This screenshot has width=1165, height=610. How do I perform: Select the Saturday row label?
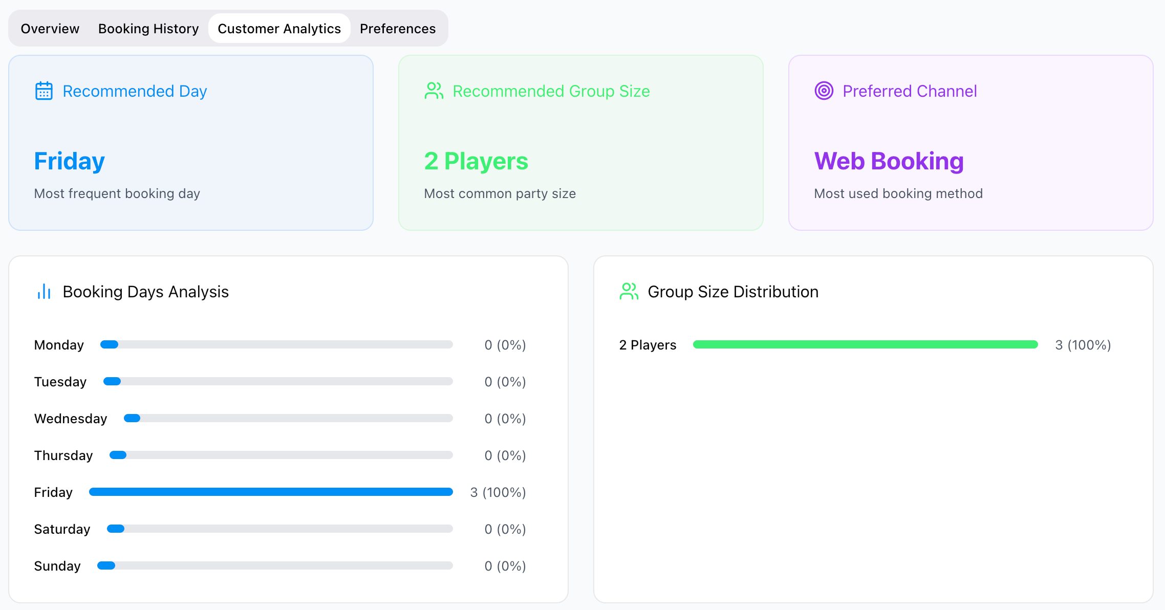click(x=62, y=529)
